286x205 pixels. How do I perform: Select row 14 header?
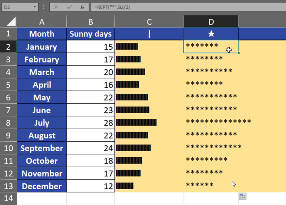[8, 198]
